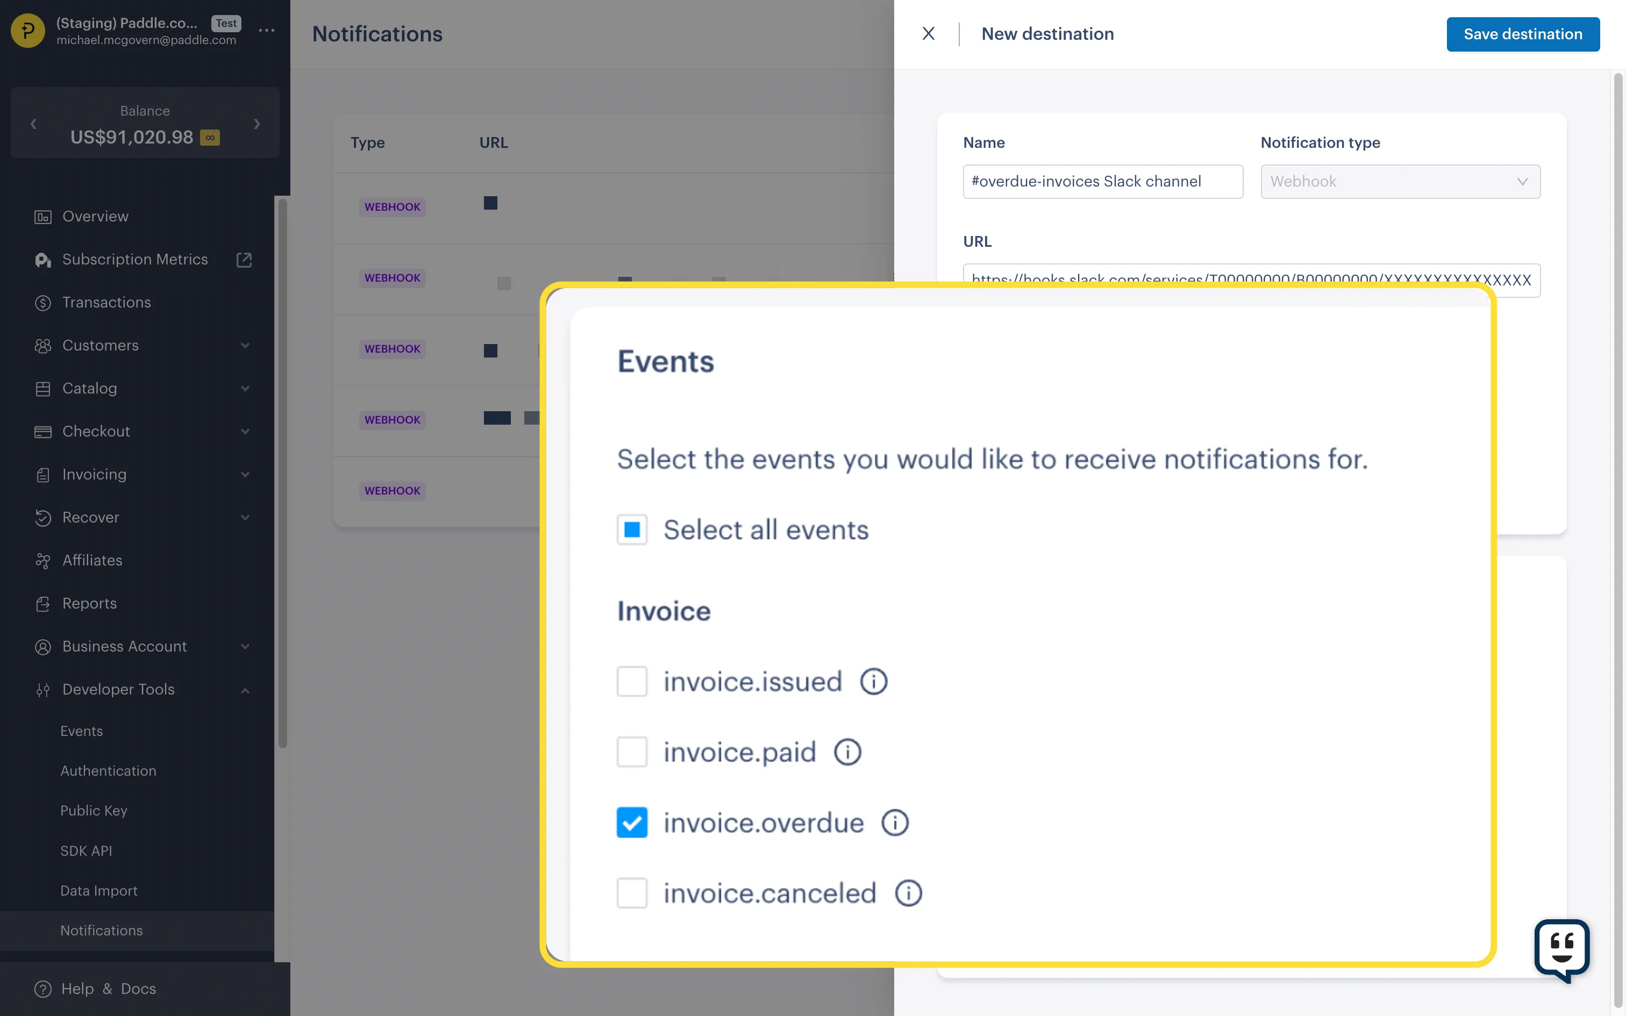Switch to the Authentication page

pyautogui.click(x=108, y=771)
